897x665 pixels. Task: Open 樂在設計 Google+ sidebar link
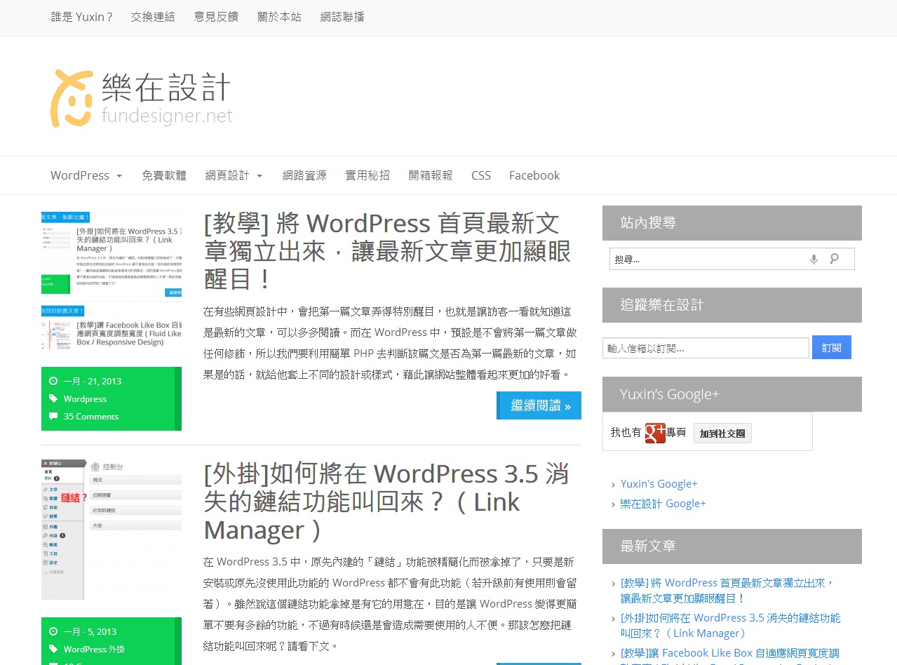click(663, 504)
